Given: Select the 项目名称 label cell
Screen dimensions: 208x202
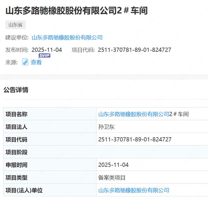Looking at the screenshot, I should (x=16, y=114).
